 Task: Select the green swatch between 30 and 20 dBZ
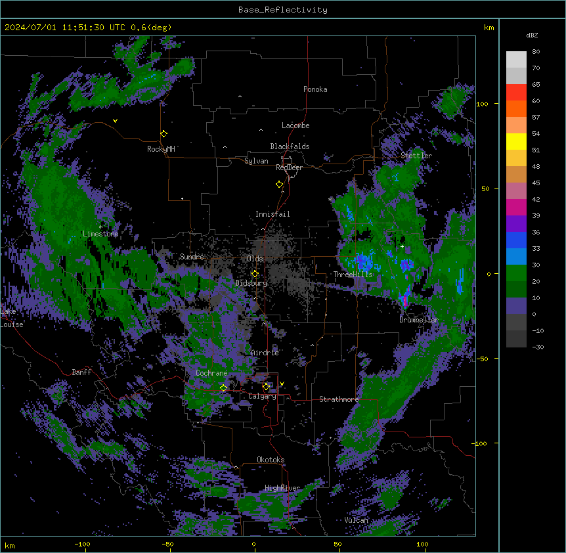click(x=516, y=273)
